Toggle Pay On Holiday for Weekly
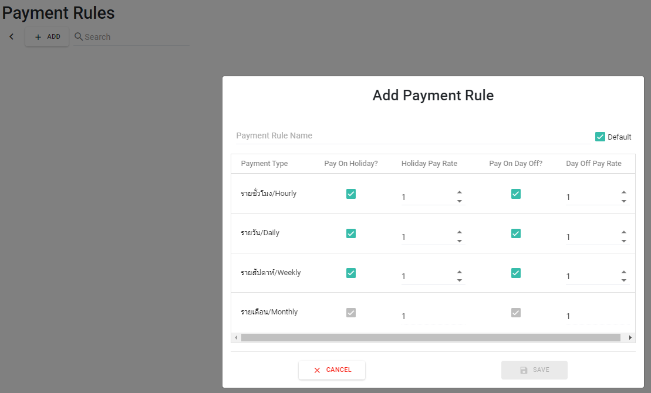Screen dimensions: 651x393 coord(351,273)
